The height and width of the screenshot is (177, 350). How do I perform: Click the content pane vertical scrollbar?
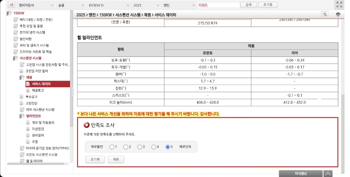[343, 134]
